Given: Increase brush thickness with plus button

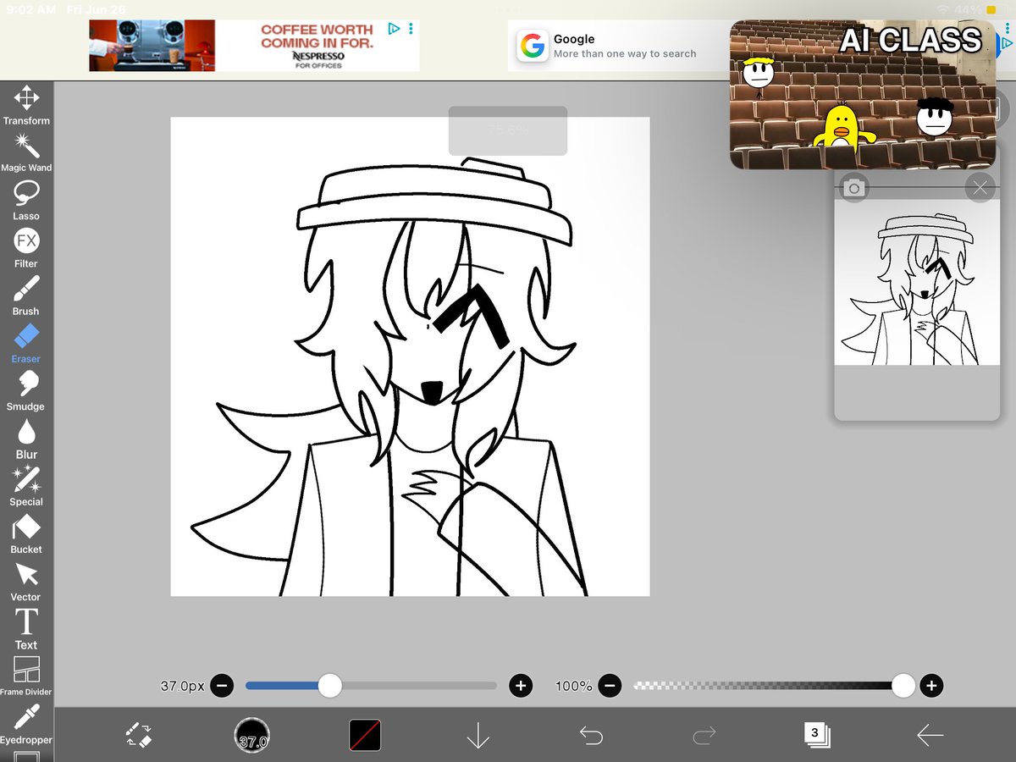Looking at the screenshot, I should 521,686.
